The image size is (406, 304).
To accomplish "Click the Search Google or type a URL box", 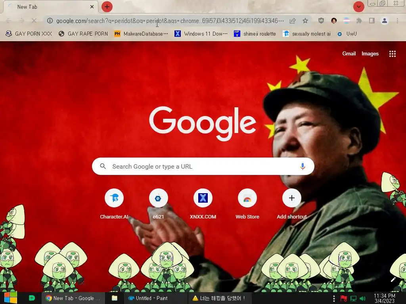I will 203,166.
